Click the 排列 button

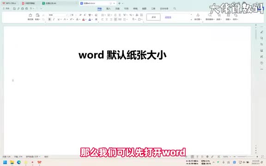click(236, 17)
